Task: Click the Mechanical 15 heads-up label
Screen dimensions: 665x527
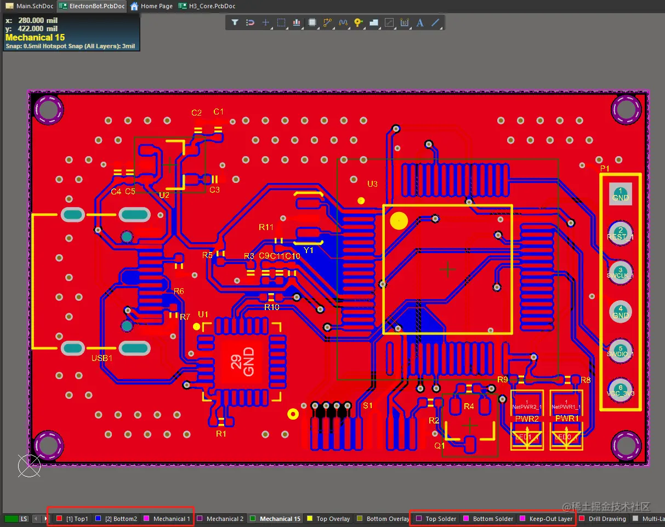Action: point(35,37)
